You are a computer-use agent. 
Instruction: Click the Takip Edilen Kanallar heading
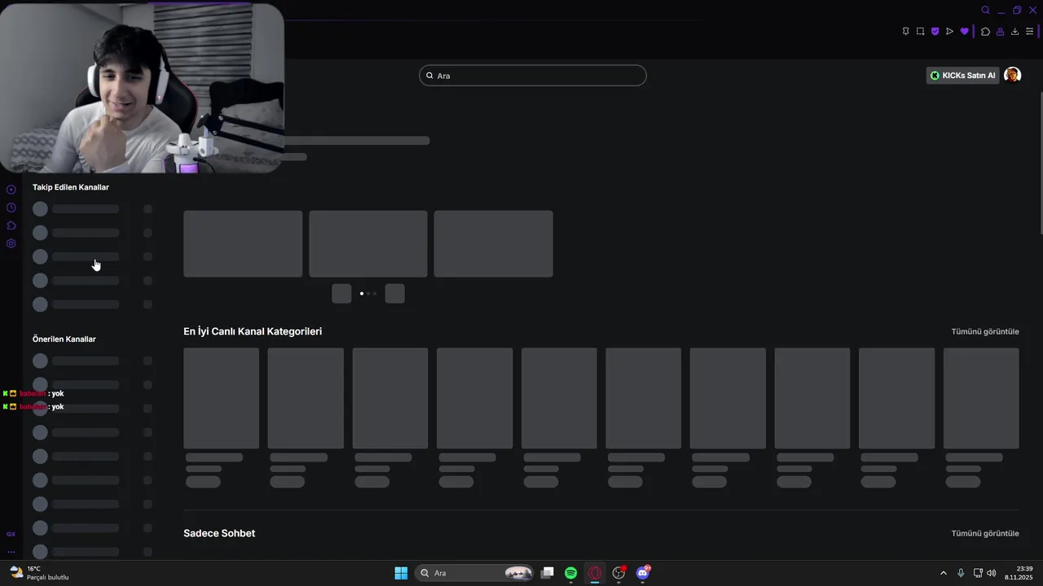click(x=71, y=187)
